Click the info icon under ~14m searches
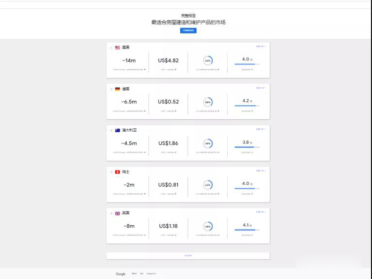The height and width of the screenshot is (279, 372). pyautogui.click(x=144, y=70)
